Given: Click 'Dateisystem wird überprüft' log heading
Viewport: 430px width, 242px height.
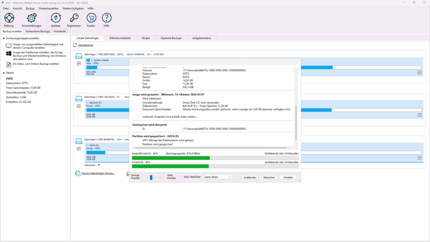Looking at the screenshot, I should (149, 124).
